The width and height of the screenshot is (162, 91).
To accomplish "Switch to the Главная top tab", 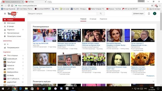I will [x=83, y=19].
